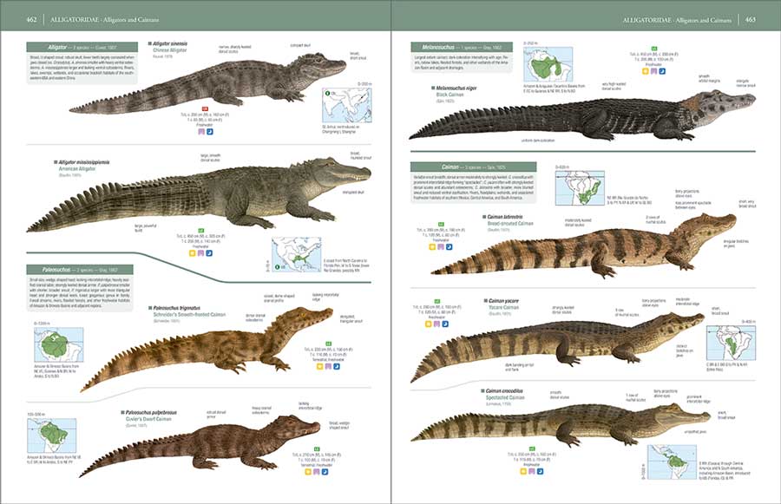This screenshot has width=781, height=504.
Task: Click the purple icon for Broad-snouted Caiman
Action: (440, 247)
